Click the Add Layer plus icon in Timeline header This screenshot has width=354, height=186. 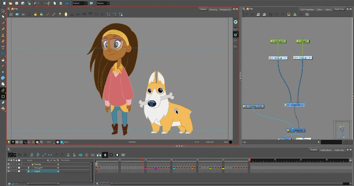click(x=48, y=160)
